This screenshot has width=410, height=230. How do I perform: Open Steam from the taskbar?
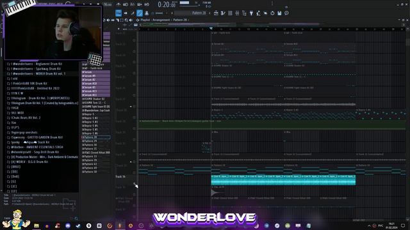tap(78, 226)
